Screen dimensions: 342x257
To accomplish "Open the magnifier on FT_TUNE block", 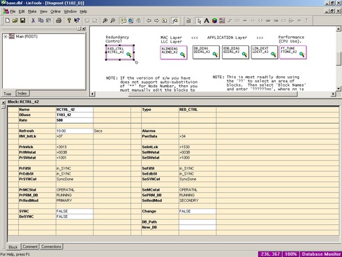I will pyautogui.click(x=302, y=54).
